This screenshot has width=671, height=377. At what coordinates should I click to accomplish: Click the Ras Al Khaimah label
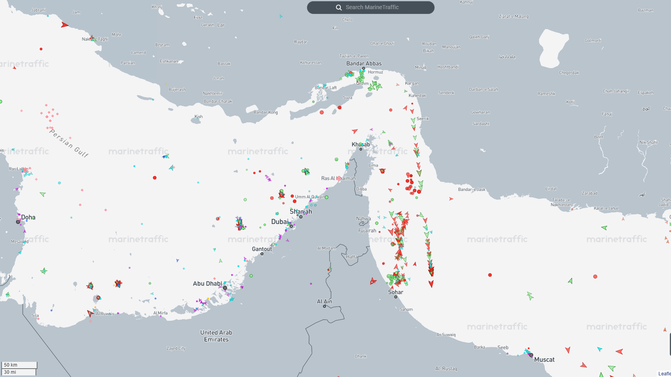(338, 178)
